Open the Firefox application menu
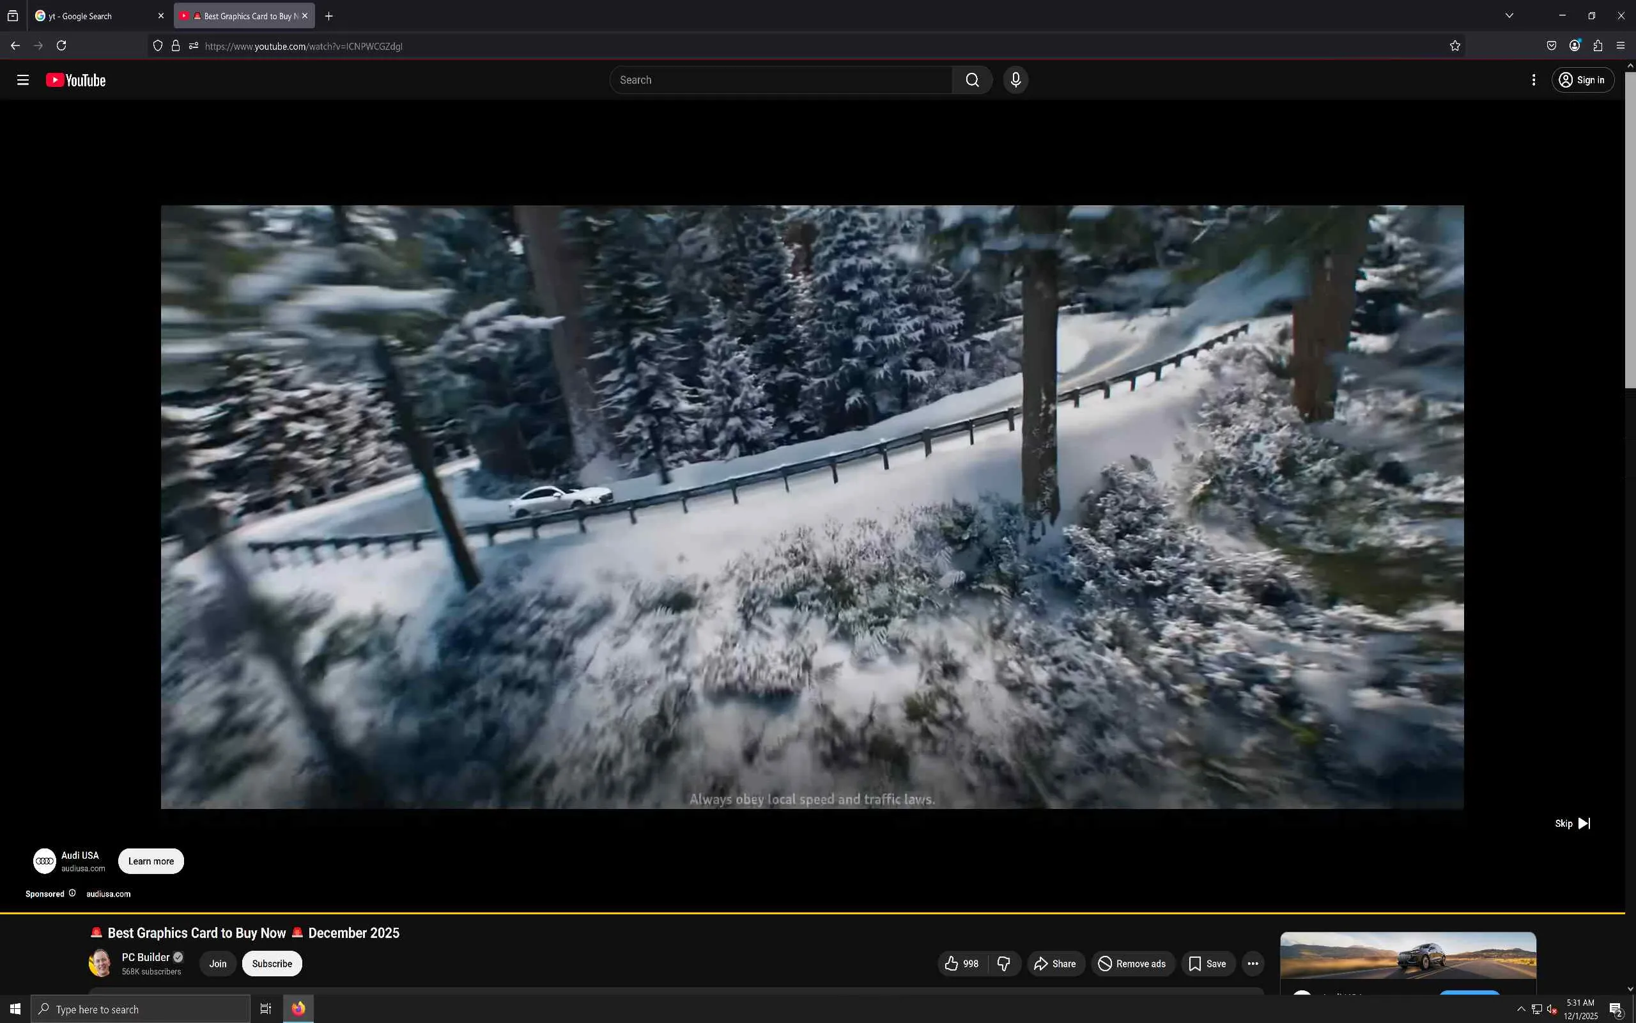Viewport: 1636px width, 1023px height. coord(1621,46)
